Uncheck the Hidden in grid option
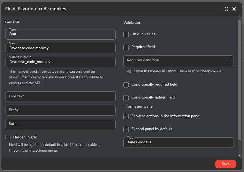The image size is (244, 172). coord(8,138)
